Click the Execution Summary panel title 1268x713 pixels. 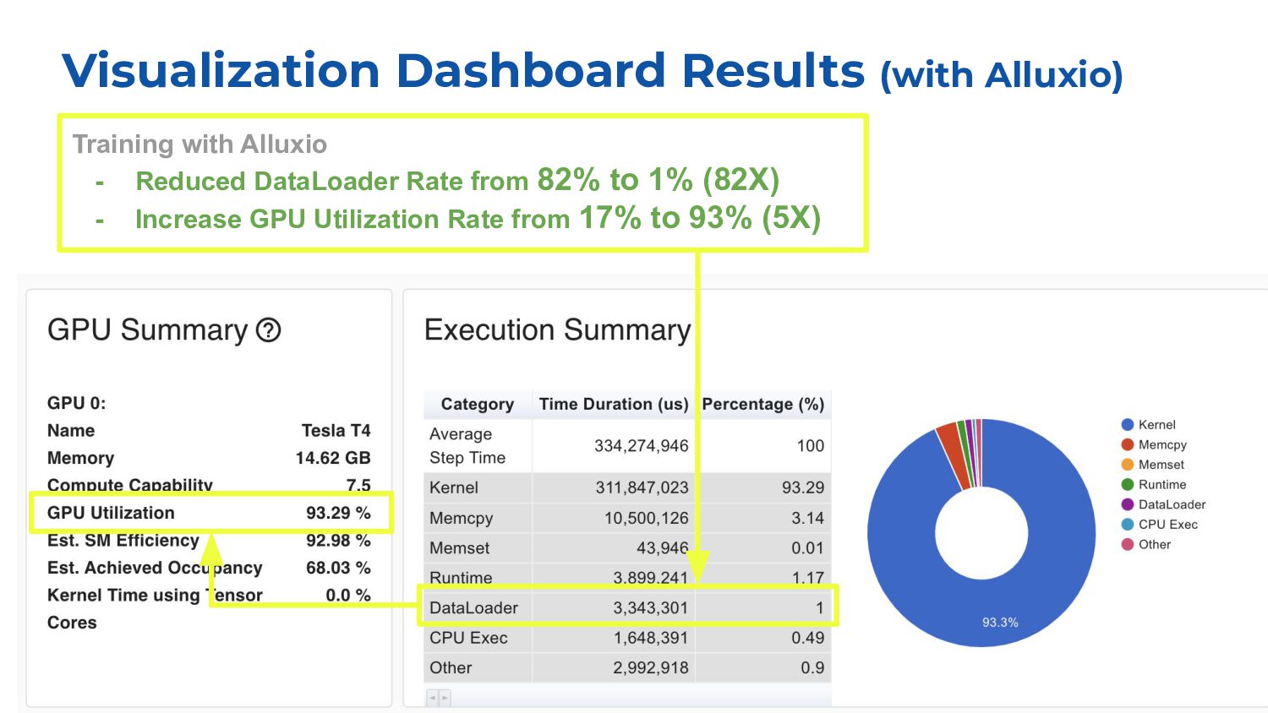(557, 330)
